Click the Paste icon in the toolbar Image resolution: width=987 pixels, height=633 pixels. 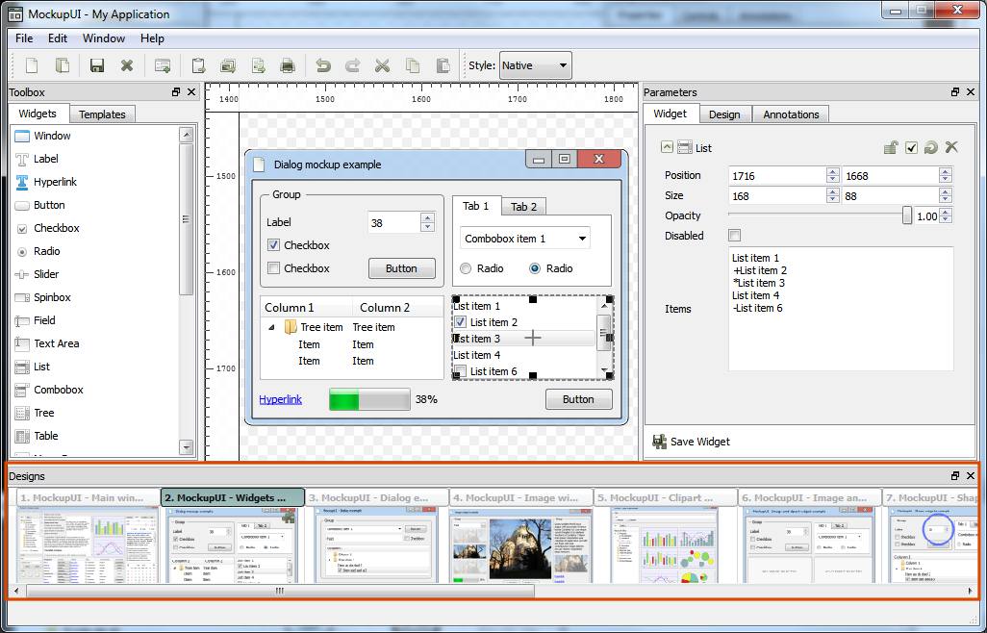pyautogui.click(x=443, y=65)
